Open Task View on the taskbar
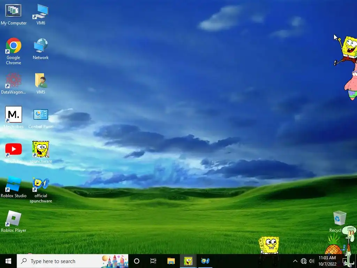This screenshot has width=357, height=268. coord(153,261)
